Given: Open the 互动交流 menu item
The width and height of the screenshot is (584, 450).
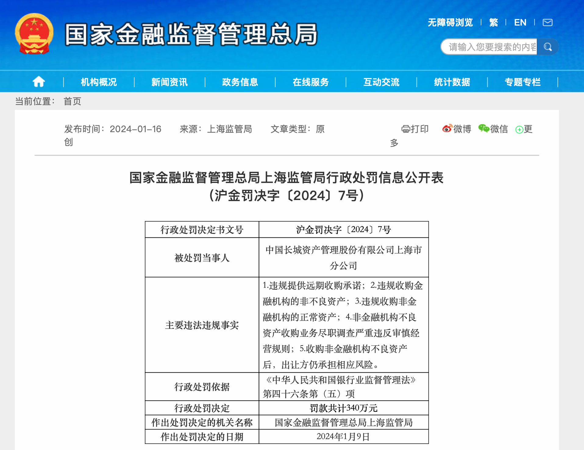Looking at the screenshot, I should tap(381, 82).
